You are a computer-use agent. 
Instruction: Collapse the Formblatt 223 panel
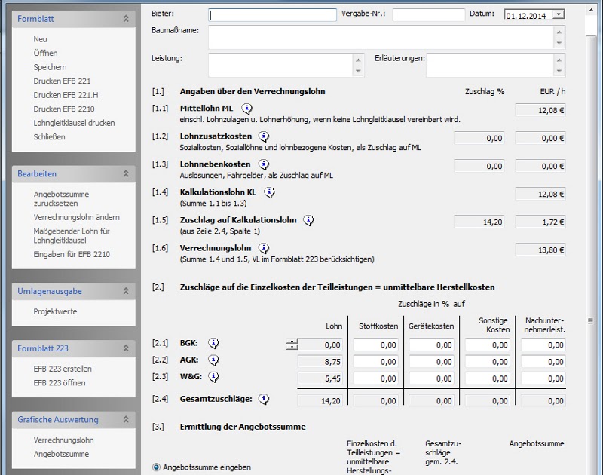tap(126, 348)
